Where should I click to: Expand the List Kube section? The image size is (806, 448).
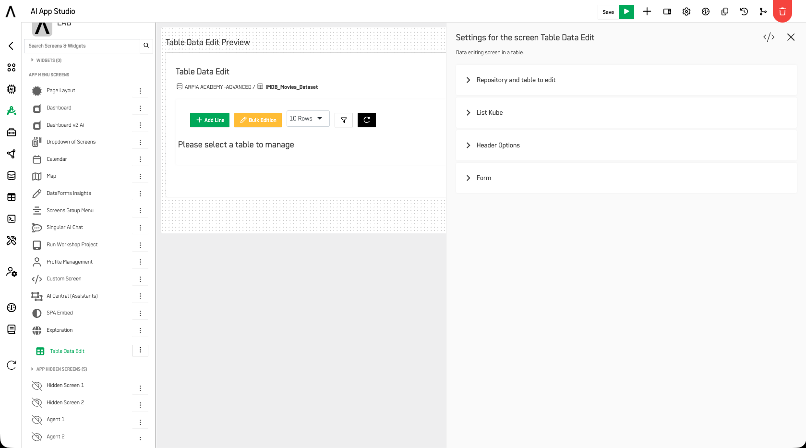(x=626, y=113)
